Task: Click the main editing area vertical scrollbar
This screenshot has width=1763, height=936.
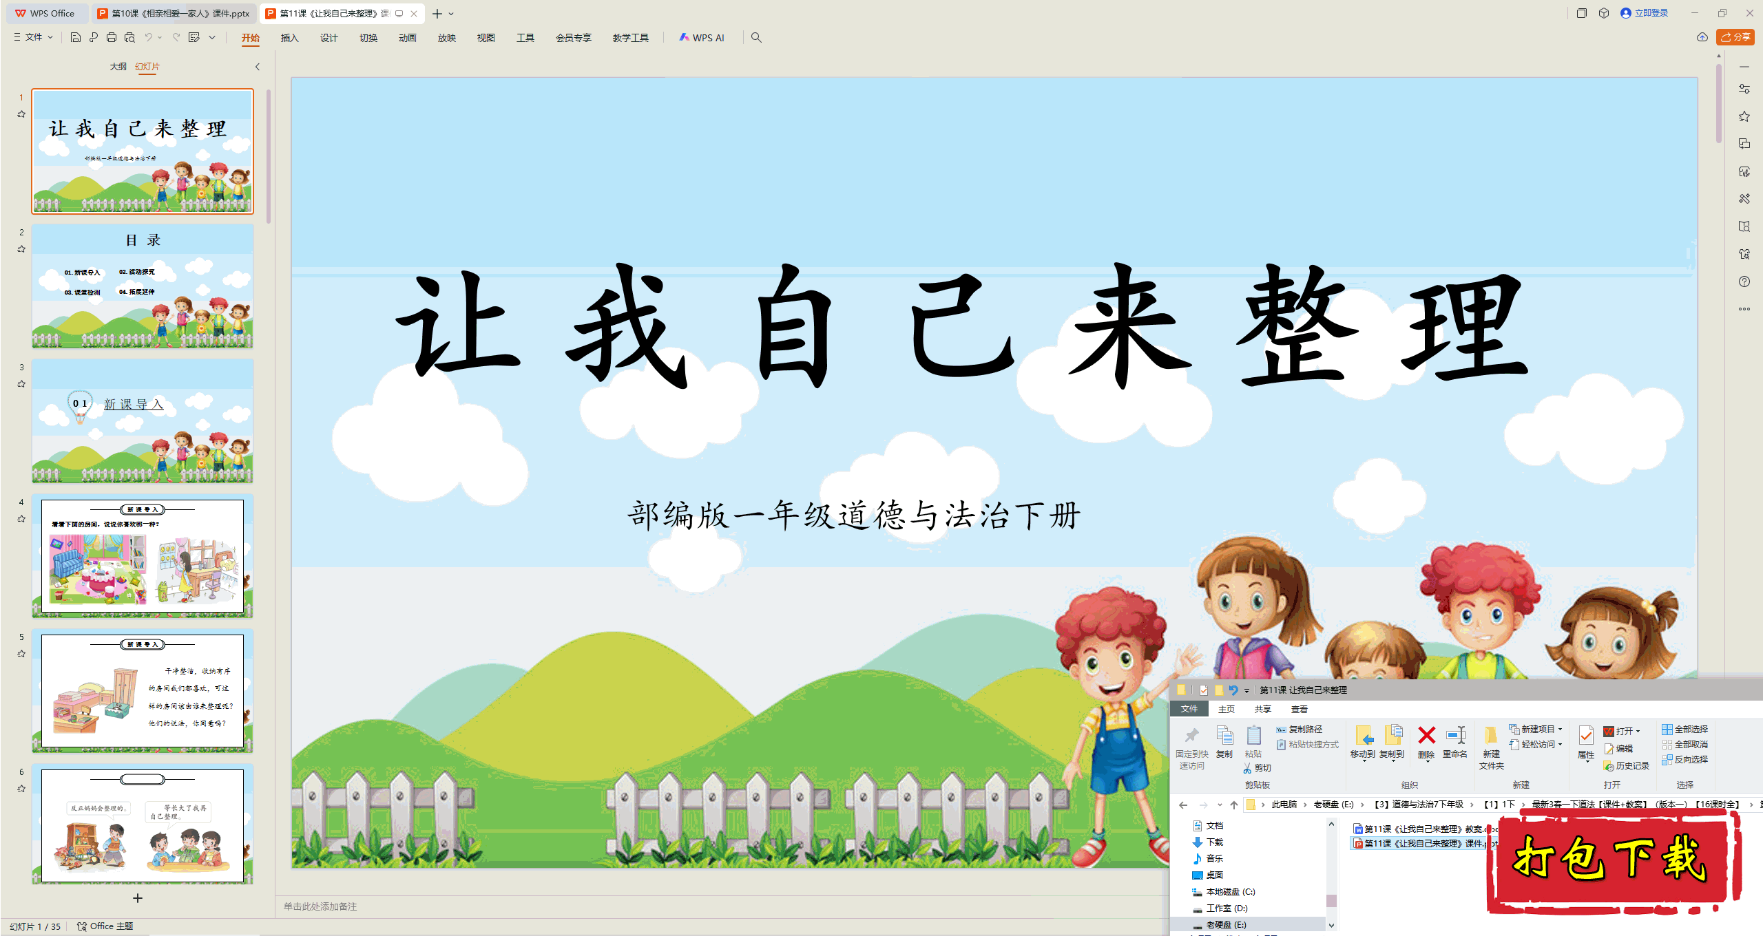Action: coord(1719,103)
